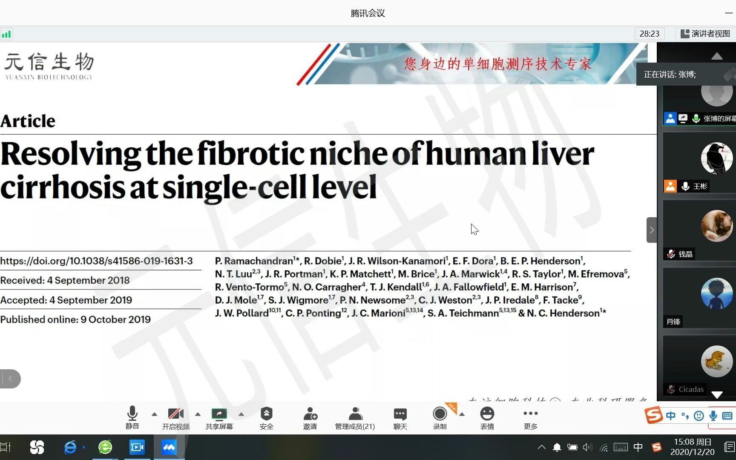Image resolution: width=736 pixels, height=460 pixels.
Task: Open the DOI link in the article
Action: pyautogui.click(x=97, y=261)
